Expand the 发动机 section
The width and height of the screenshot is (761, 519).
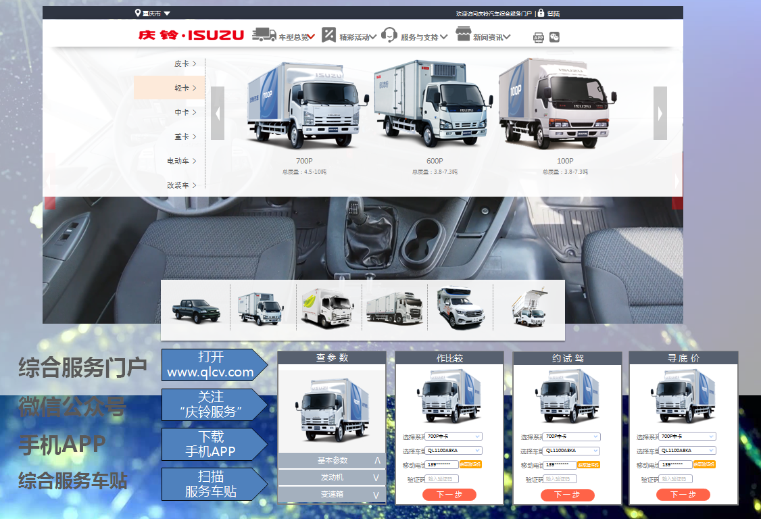(x=332, y=478)
